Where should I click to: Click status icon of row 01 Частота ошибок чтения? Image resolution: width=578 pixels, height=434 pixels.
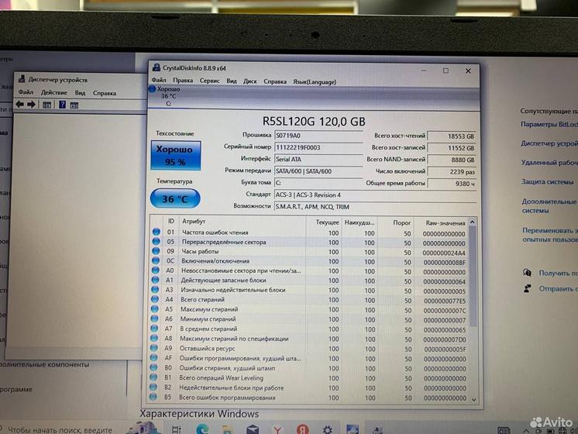coord(157,232)
